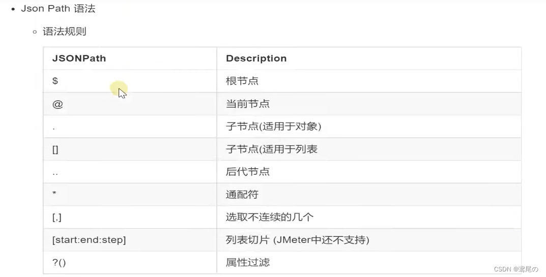Click the "后代节点" description text
This screenshot has height=277, width=546.
point(247,172)
